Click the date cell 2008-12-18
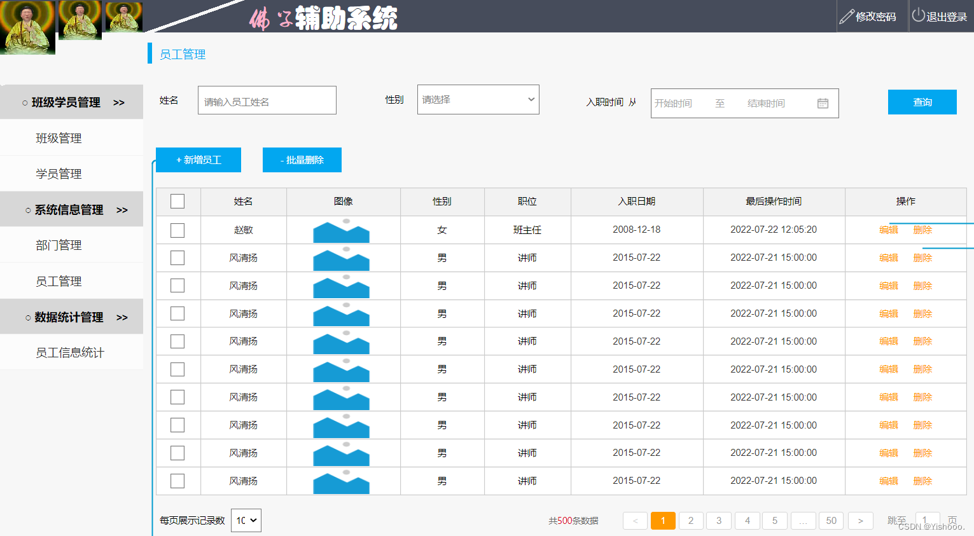974x536 pixels. [x=637, y=230]
